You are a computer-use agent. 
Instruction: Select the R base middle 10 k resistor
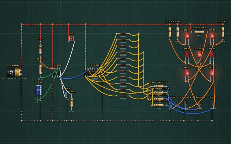tap(159, 105)
